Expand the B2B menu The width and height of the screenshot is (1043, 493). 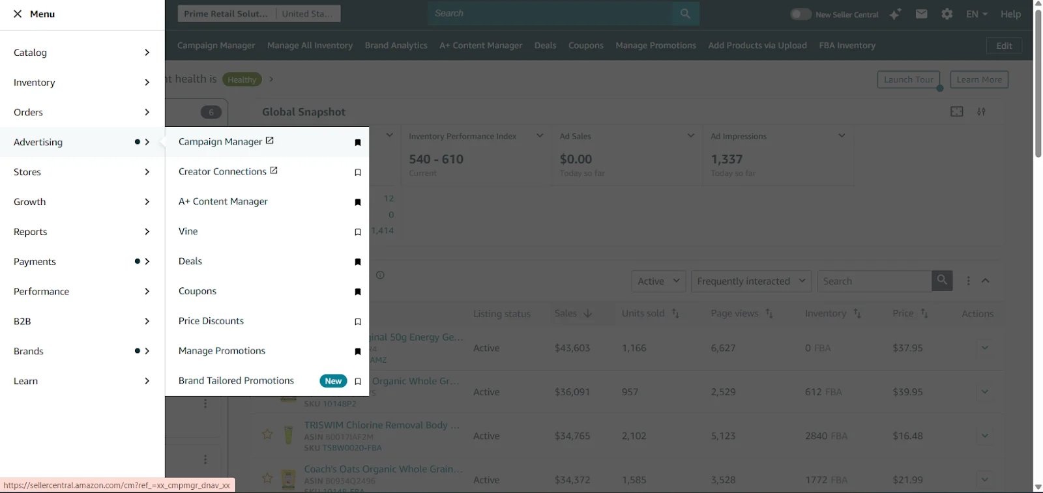coord(82,321)
